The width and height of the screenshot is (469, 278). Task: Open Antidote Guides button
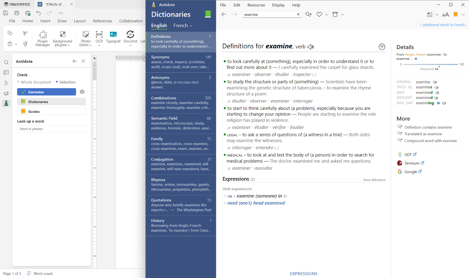pos(51,111)
